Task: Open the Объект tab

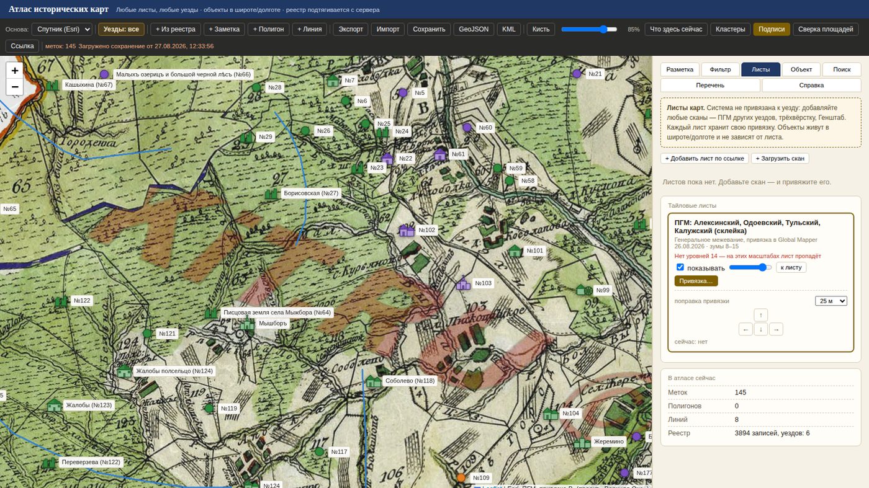Action: [801, 69]
